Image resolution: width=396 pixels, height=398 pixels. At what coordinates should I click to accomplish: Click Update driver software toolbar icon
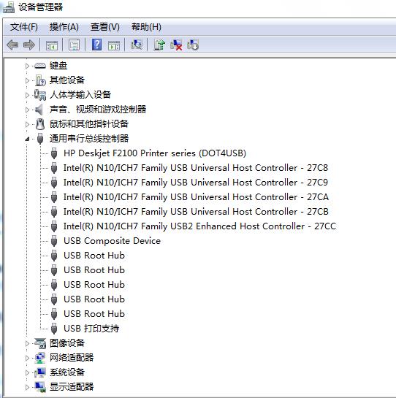(x=159, y=45)
